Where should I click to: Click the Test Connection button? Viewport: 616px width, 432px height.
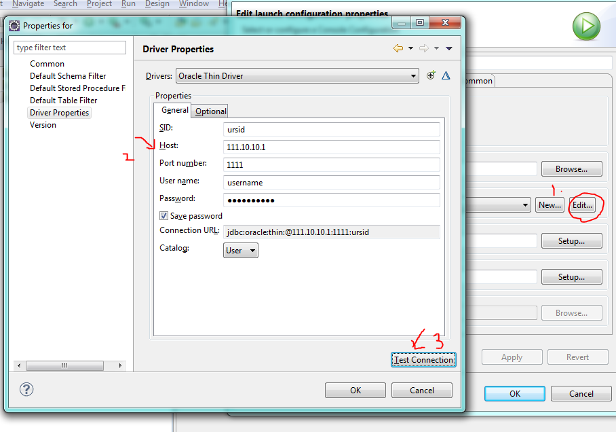tap(423, 359)
